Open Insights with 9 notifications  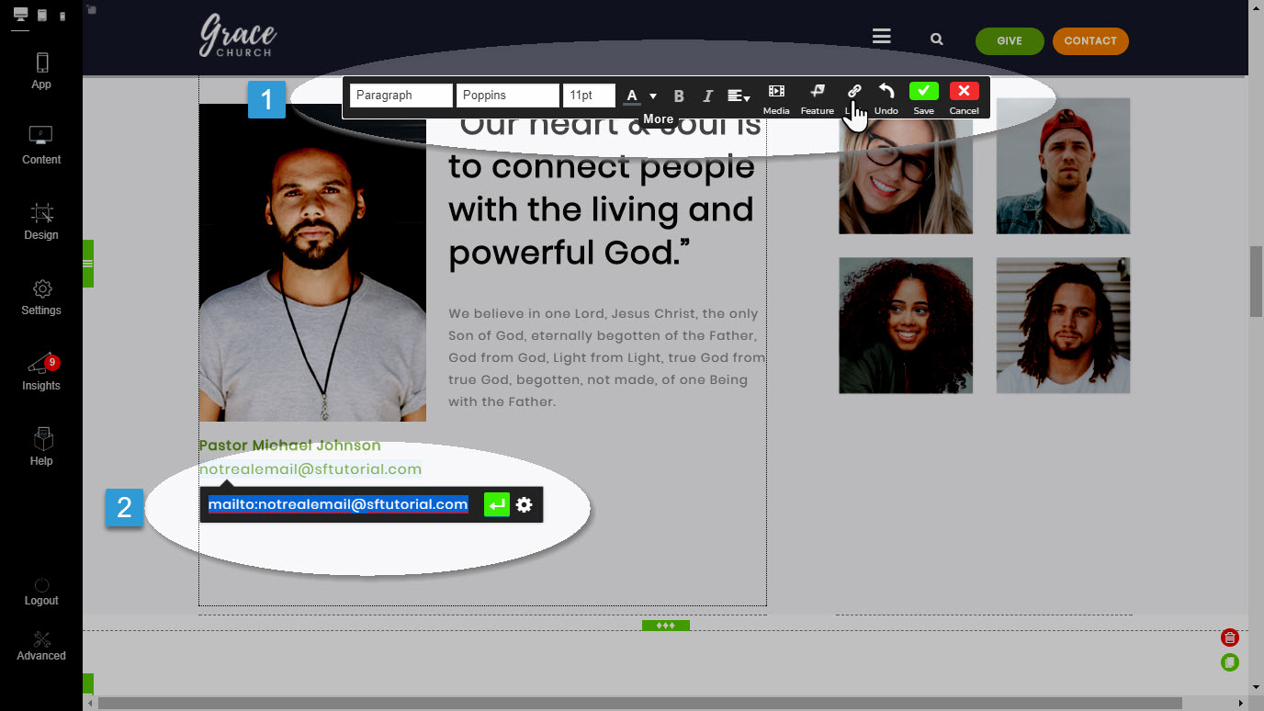(x=41, y=373)
